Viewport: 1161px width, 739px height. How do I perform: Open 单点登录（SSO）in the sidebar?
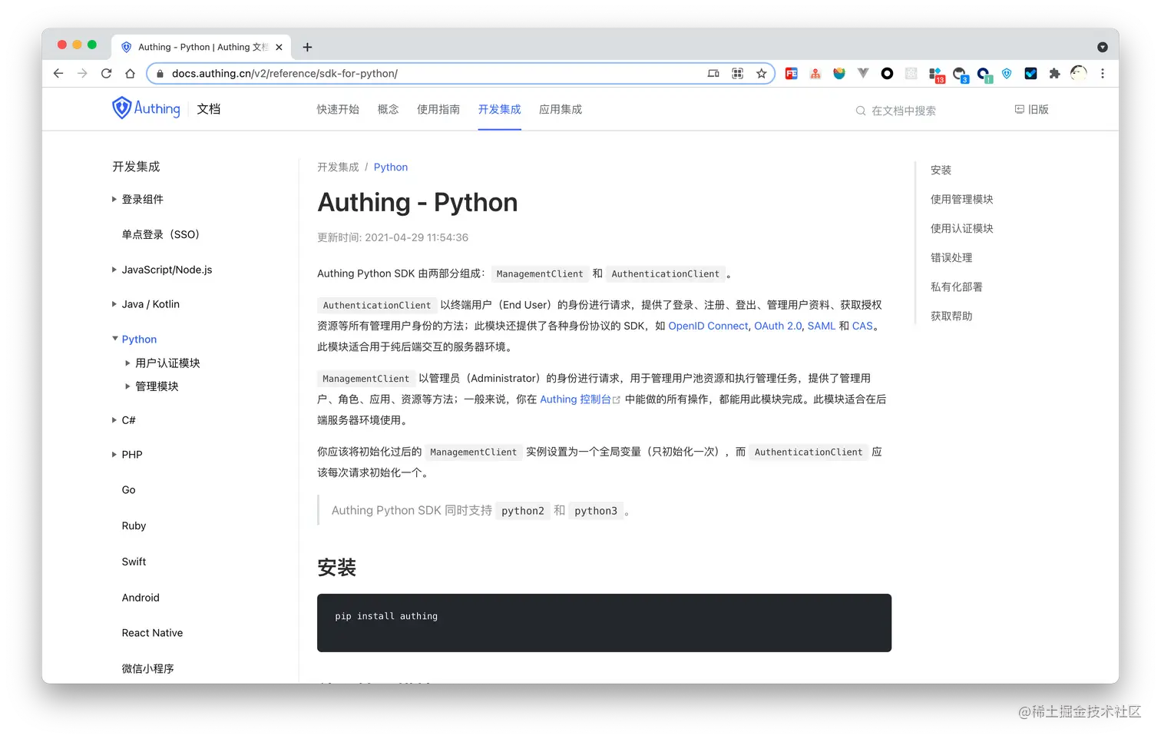click(x=160, y=234)
